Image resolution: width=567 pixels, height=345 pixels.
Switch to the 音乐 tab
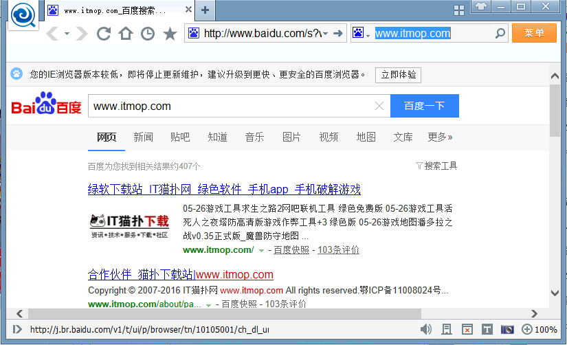coord(254,137)
